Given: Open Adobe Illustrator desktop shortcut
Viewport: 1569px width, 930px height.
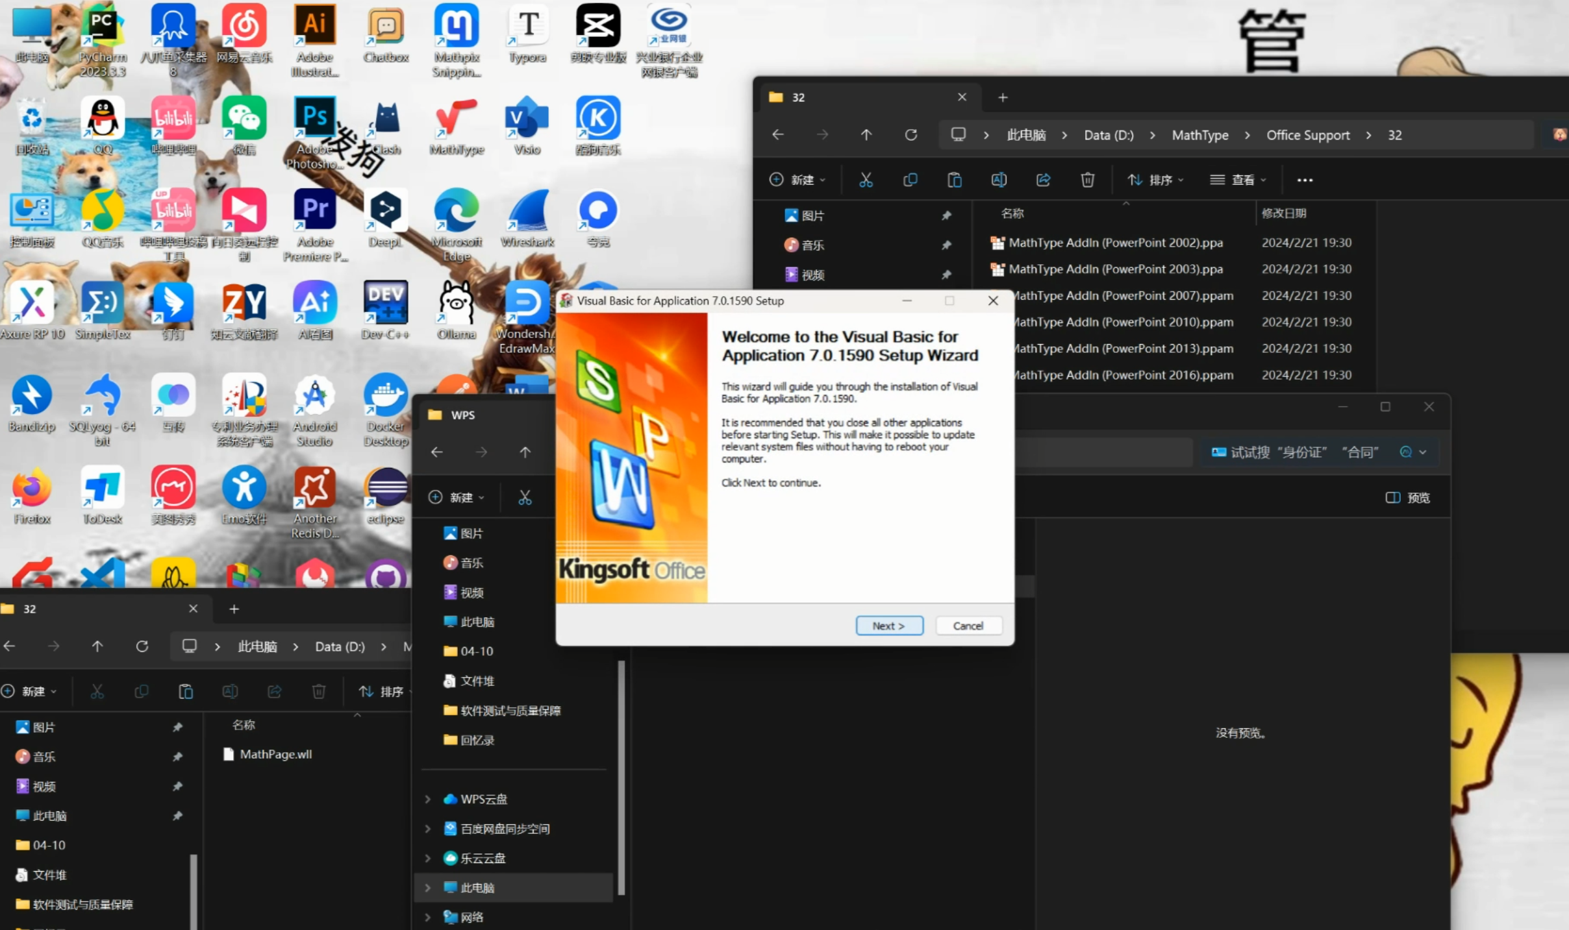Looking at the screenshot, I should pyautogui.click(x=315, y=40).
